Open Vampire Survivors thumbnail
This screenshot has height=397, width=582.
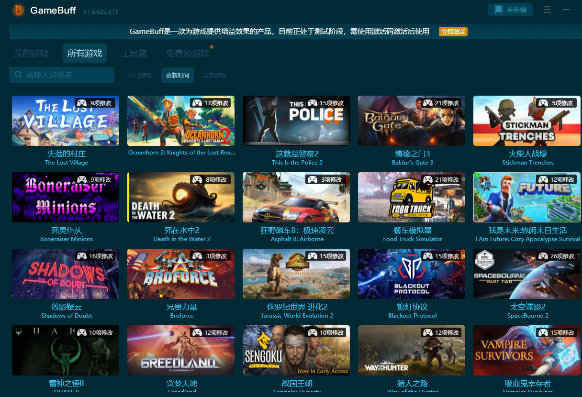(527, 350)
